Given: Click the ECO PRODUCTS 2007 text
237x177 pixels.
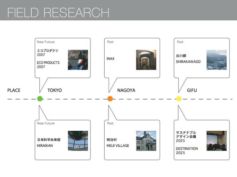Looking at the screenshot, I should (x=48, y=65).
